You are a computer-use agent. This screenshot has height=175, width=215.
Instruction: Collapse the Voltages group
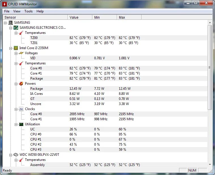16,53
